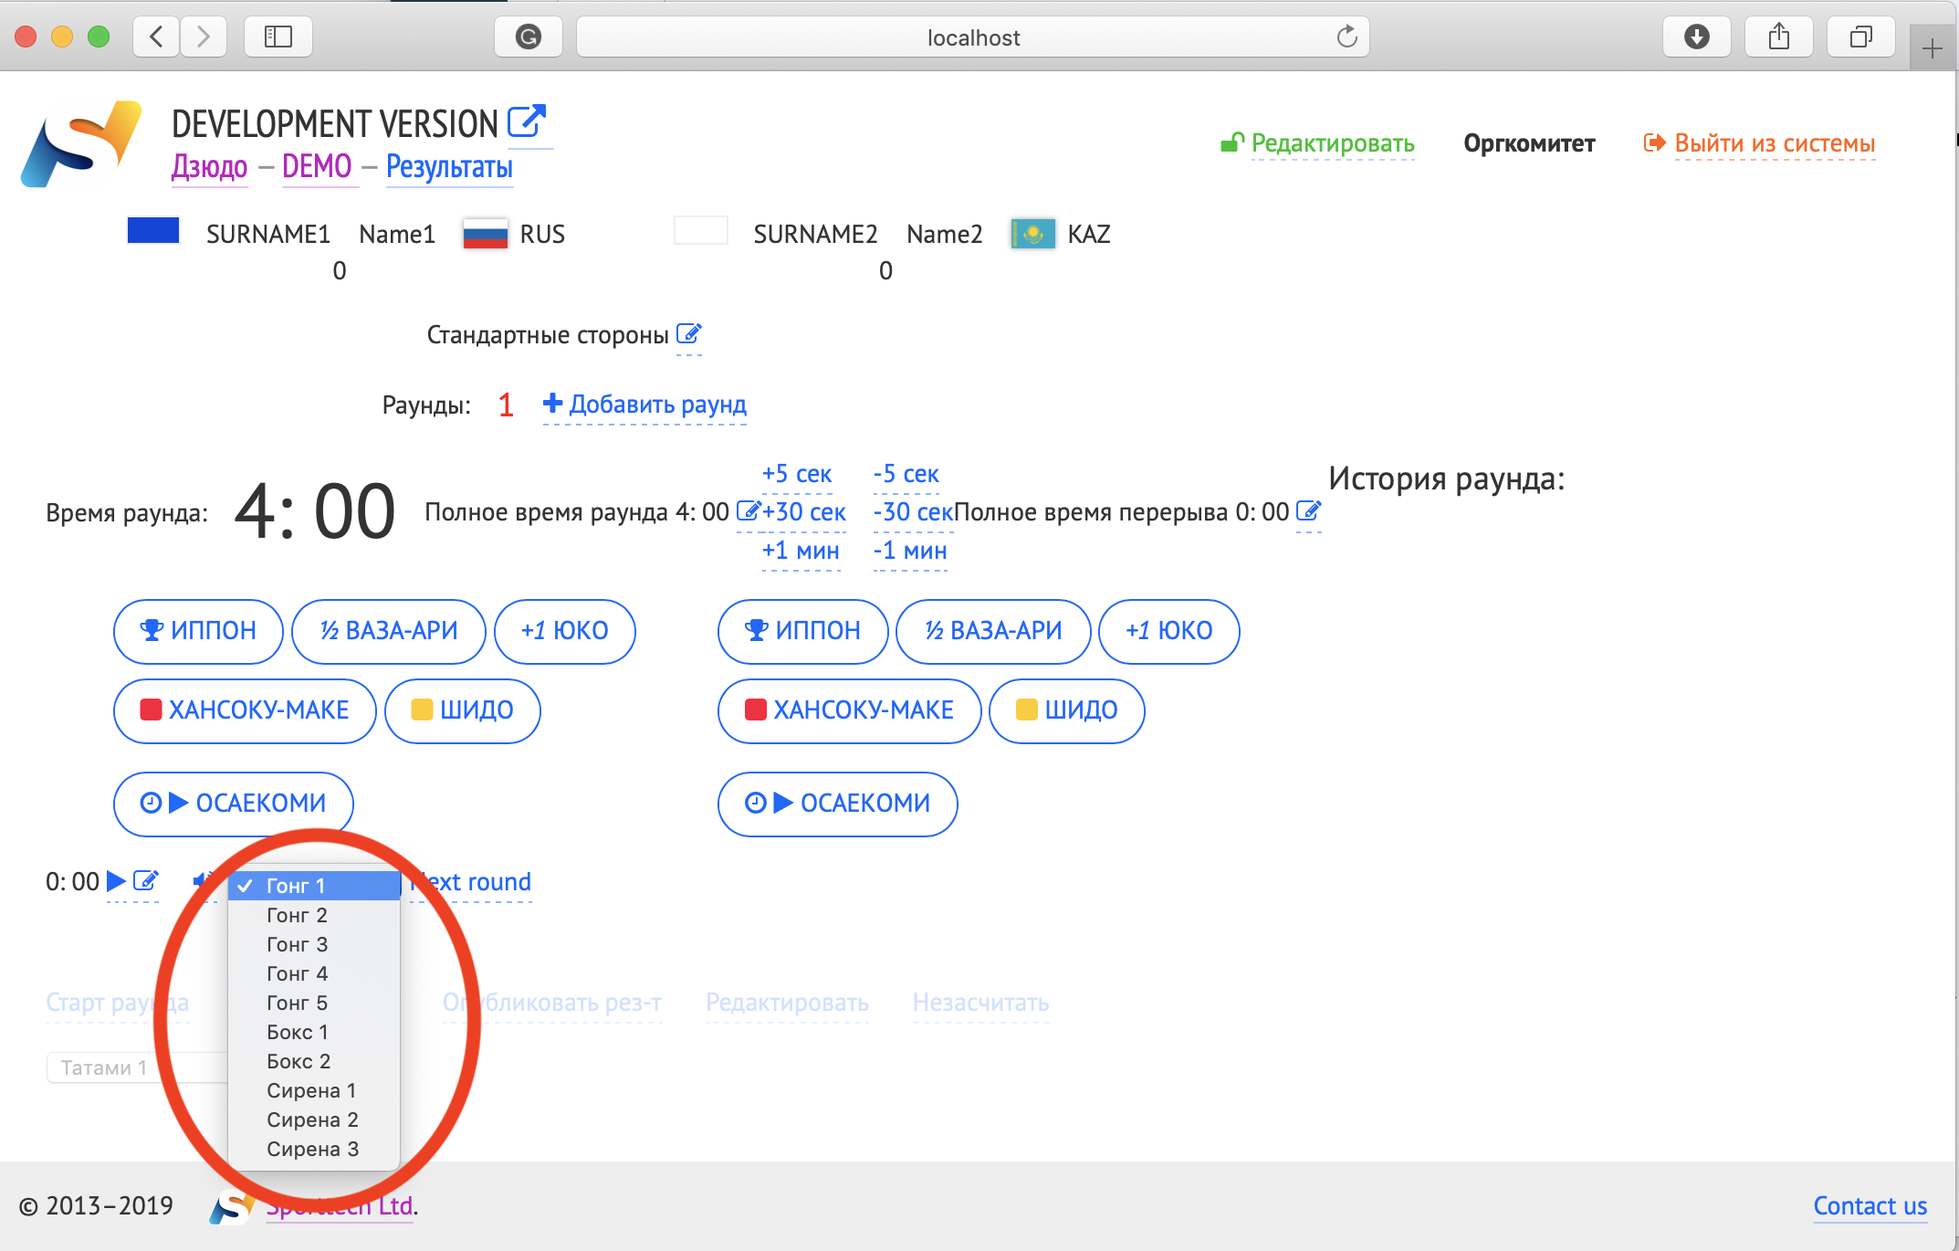1959x1251 pixels.
Task: Select Гонг 3 from sound dropdown
Action: (x=297, y=944)
